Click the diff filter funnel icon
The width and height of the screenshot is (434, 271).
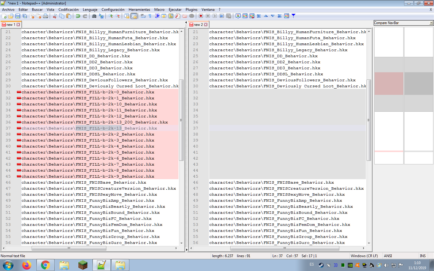click(x=294, y=16)
